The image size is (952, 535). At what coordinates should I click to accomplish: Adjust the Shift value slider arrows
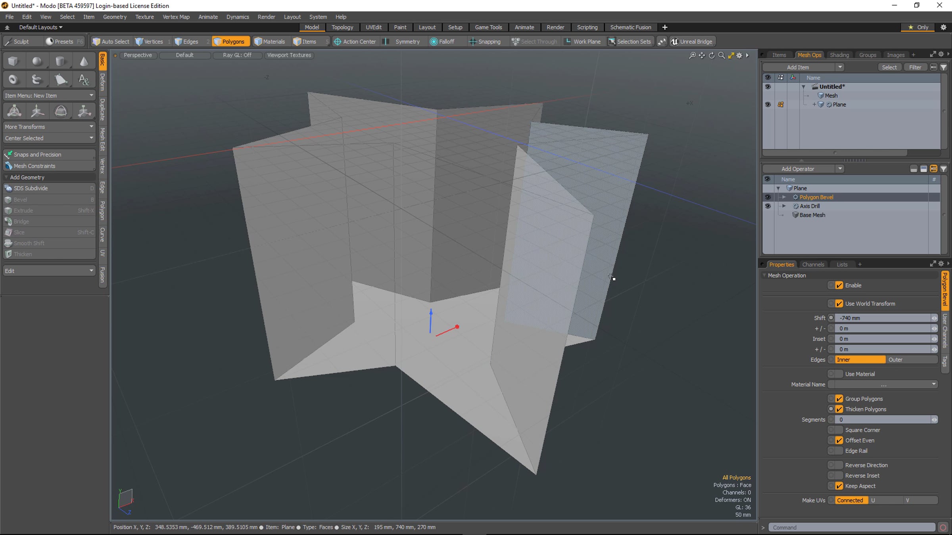[934, 318]
